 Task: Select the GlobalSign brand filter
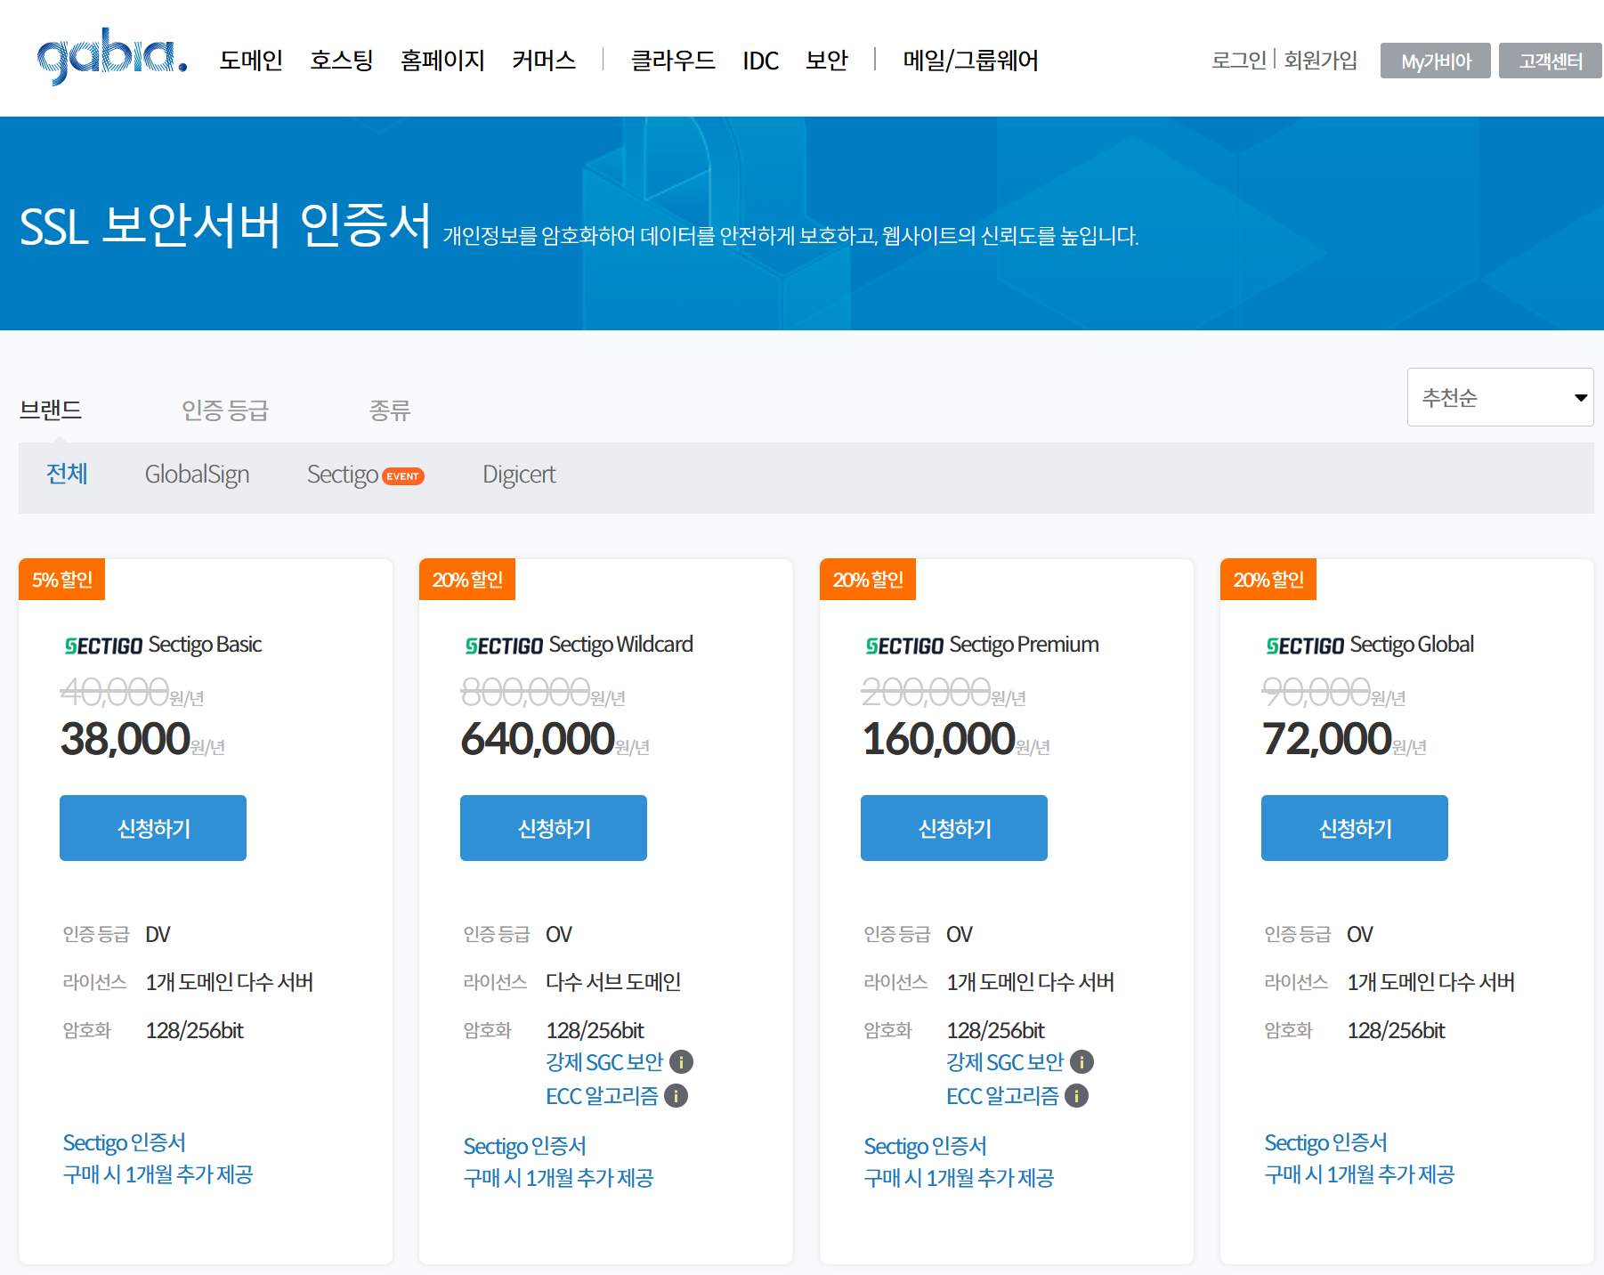coord(197,474)
